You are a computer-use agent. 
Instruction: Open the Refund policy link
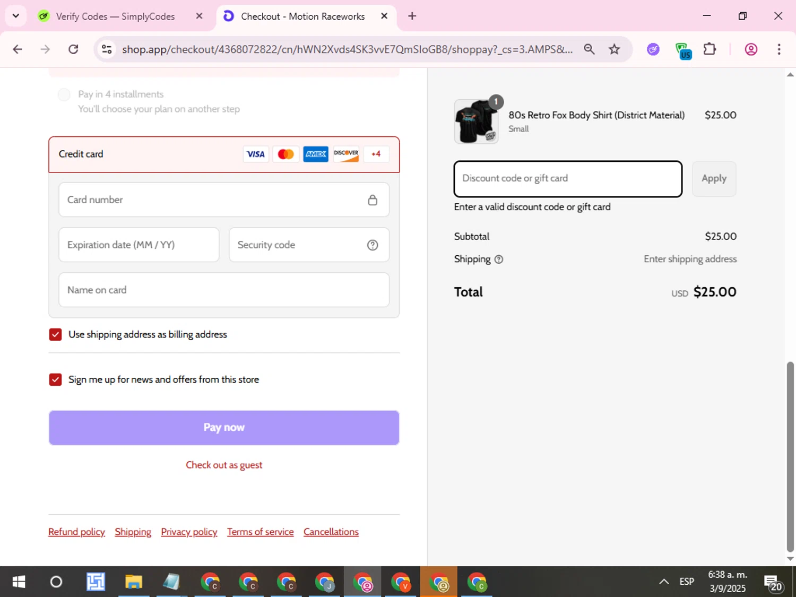(x=76, y=532)
